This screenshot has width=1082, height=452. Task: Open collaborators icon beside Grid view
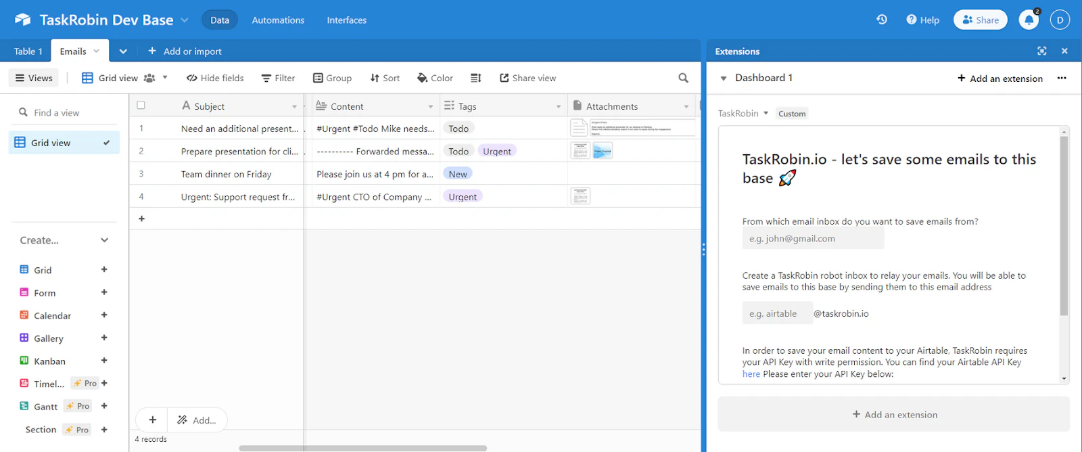click(149, 78)
